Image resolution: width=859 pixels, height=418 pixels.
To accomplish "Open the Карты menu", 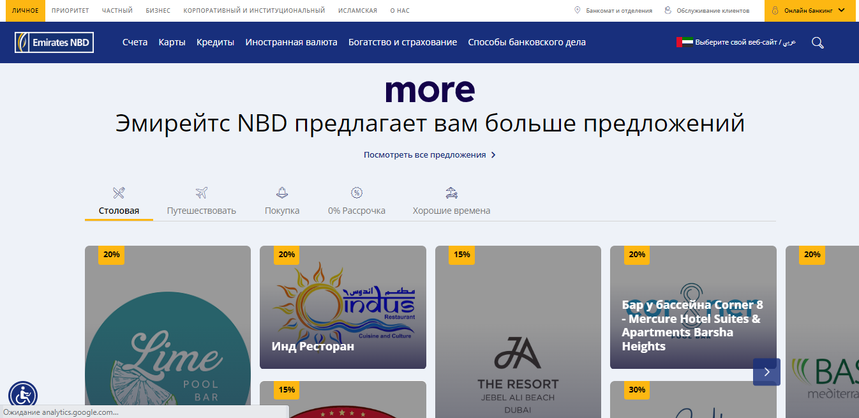I will click(172, 42).
